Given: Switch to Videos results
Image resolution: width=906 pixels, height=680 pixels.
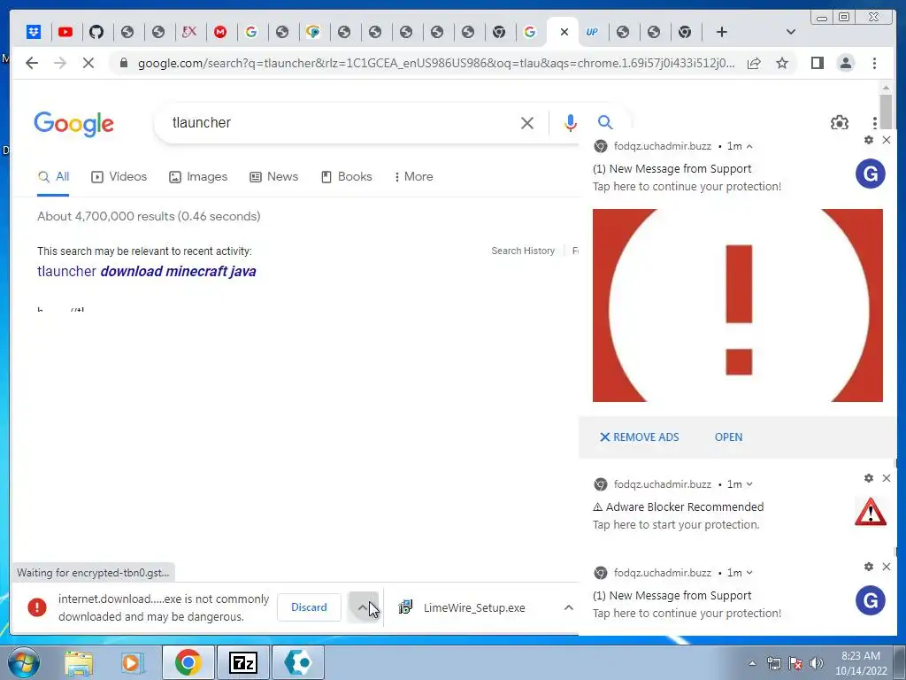Looking at the screenshot, I should coord(119,176).
